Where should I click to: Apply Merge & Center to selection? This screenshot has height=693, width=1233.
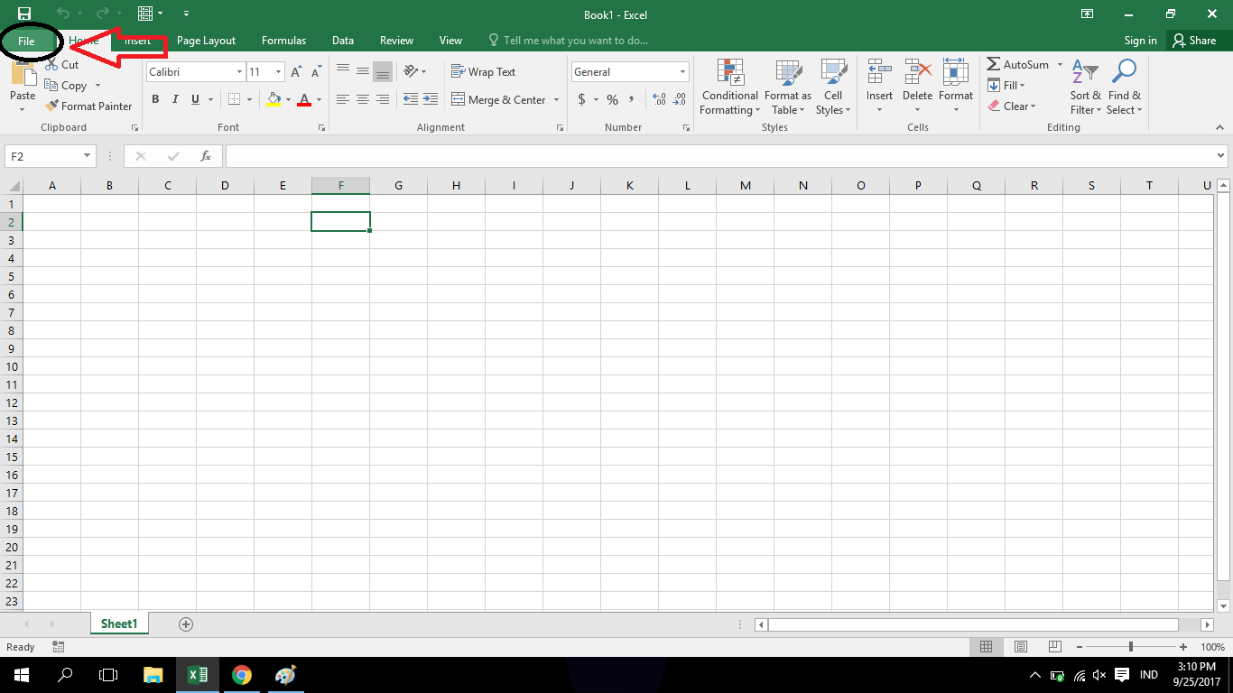tap(499, 99)
